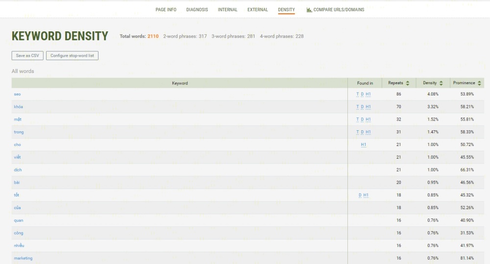Click the keyword link 'seo'
The height and width of the screenshot is (264, 490).
click(x=17, y=94)
